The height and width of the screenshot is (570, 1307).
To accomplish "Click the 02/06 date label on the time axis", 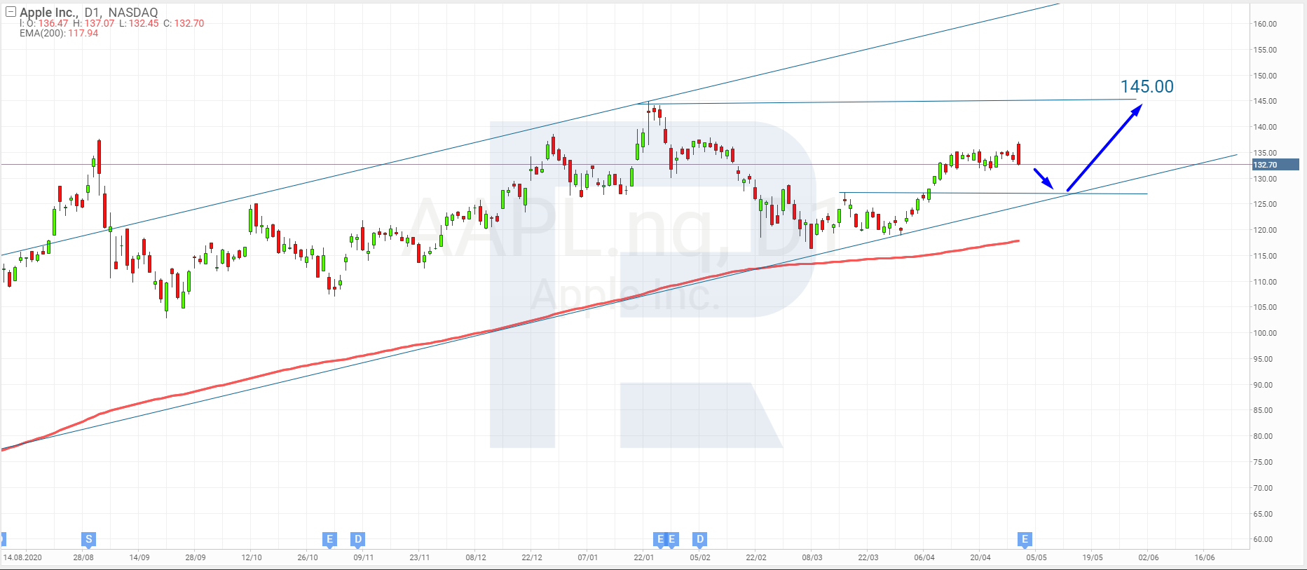I will (1148, 557).
